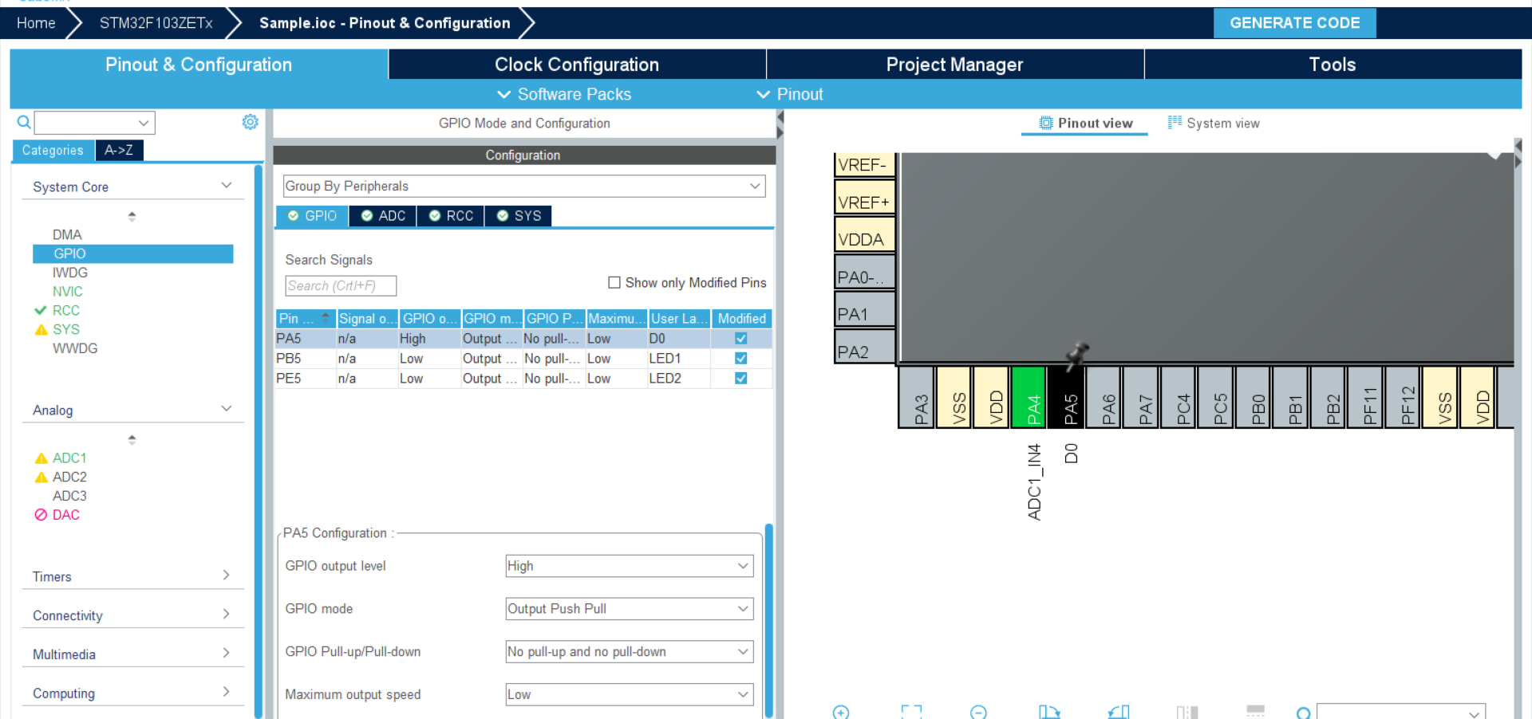Toggle Show only Modified Pins
The image size is (1532, 719).
pos(614,282)
